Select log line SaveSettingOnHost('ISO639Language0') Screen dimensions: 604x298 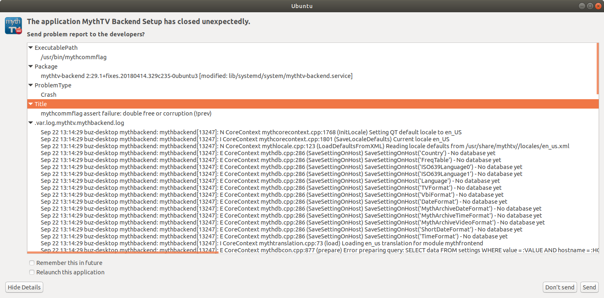[281, 167]
